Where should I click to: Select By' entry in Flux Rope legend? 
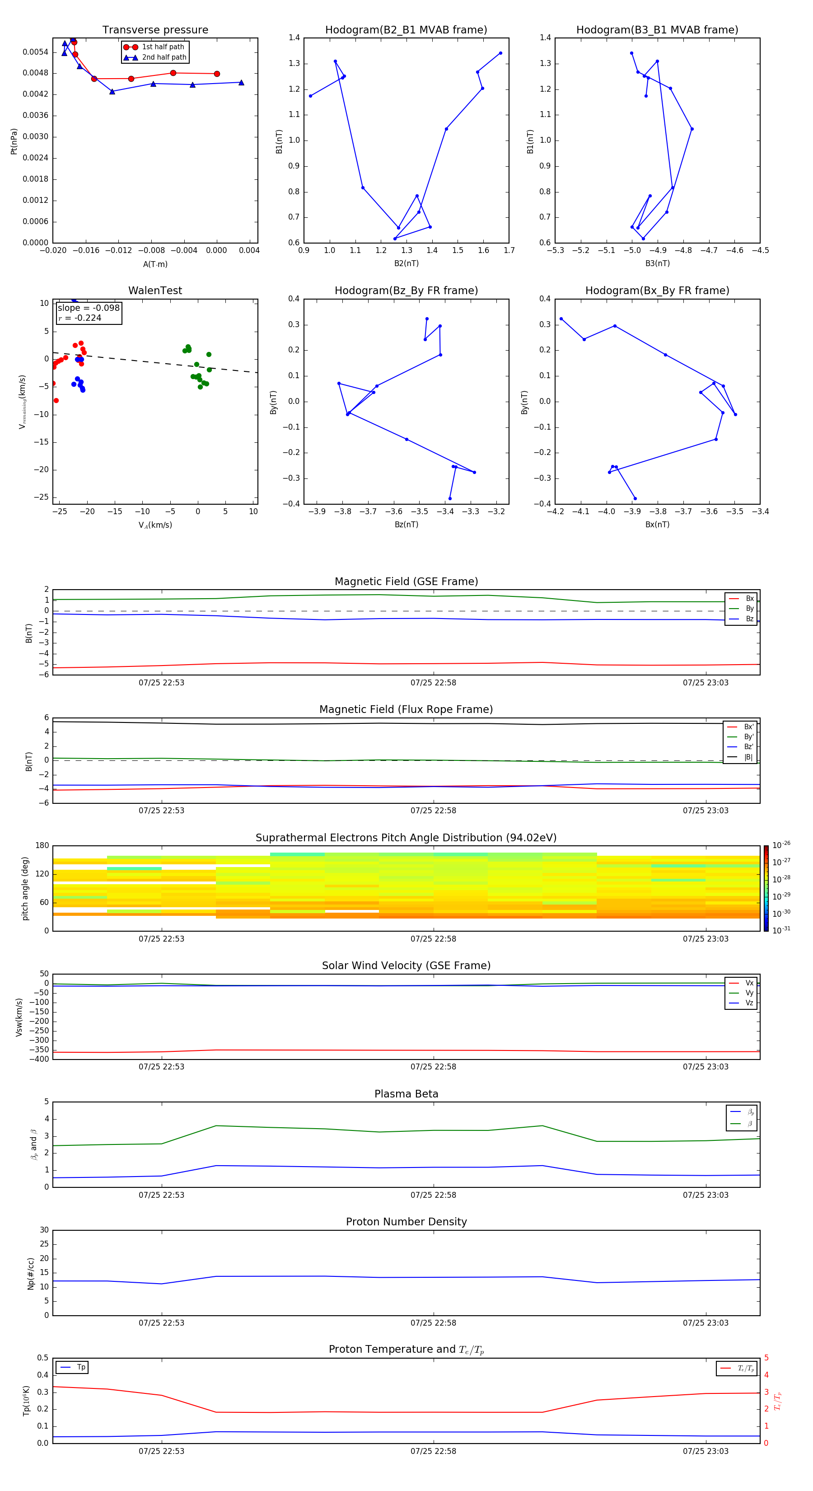click(x=741, y=737)
